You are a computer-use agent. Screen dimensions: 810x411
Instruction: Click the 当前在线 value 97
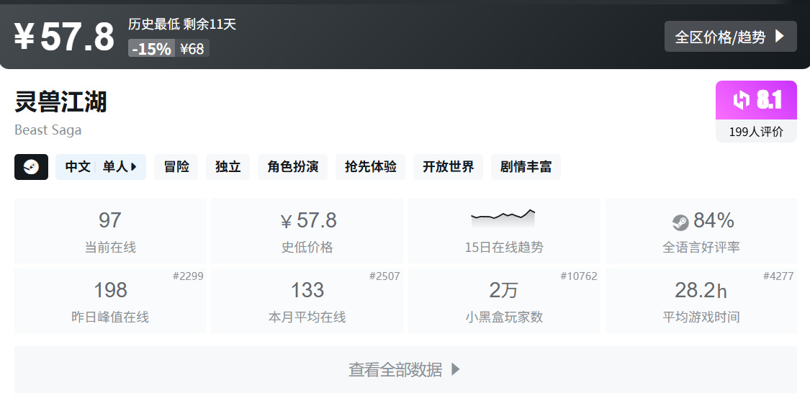pyautogui.click(x=110, y=220)
